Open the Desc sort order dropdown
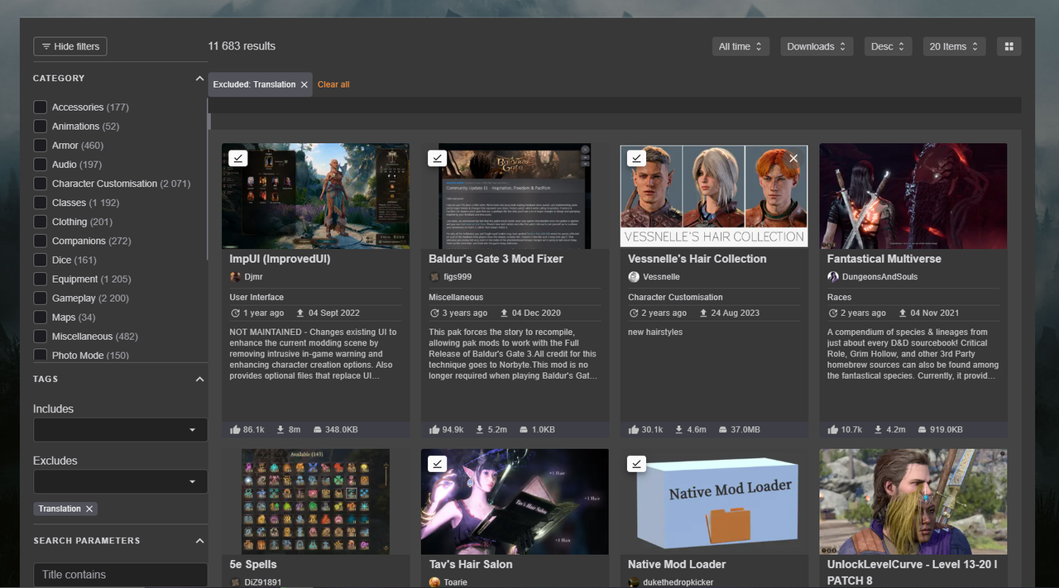 click(x=889, y=46)
